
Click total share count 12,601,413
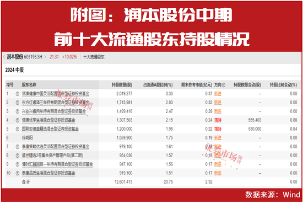[123, 182]
